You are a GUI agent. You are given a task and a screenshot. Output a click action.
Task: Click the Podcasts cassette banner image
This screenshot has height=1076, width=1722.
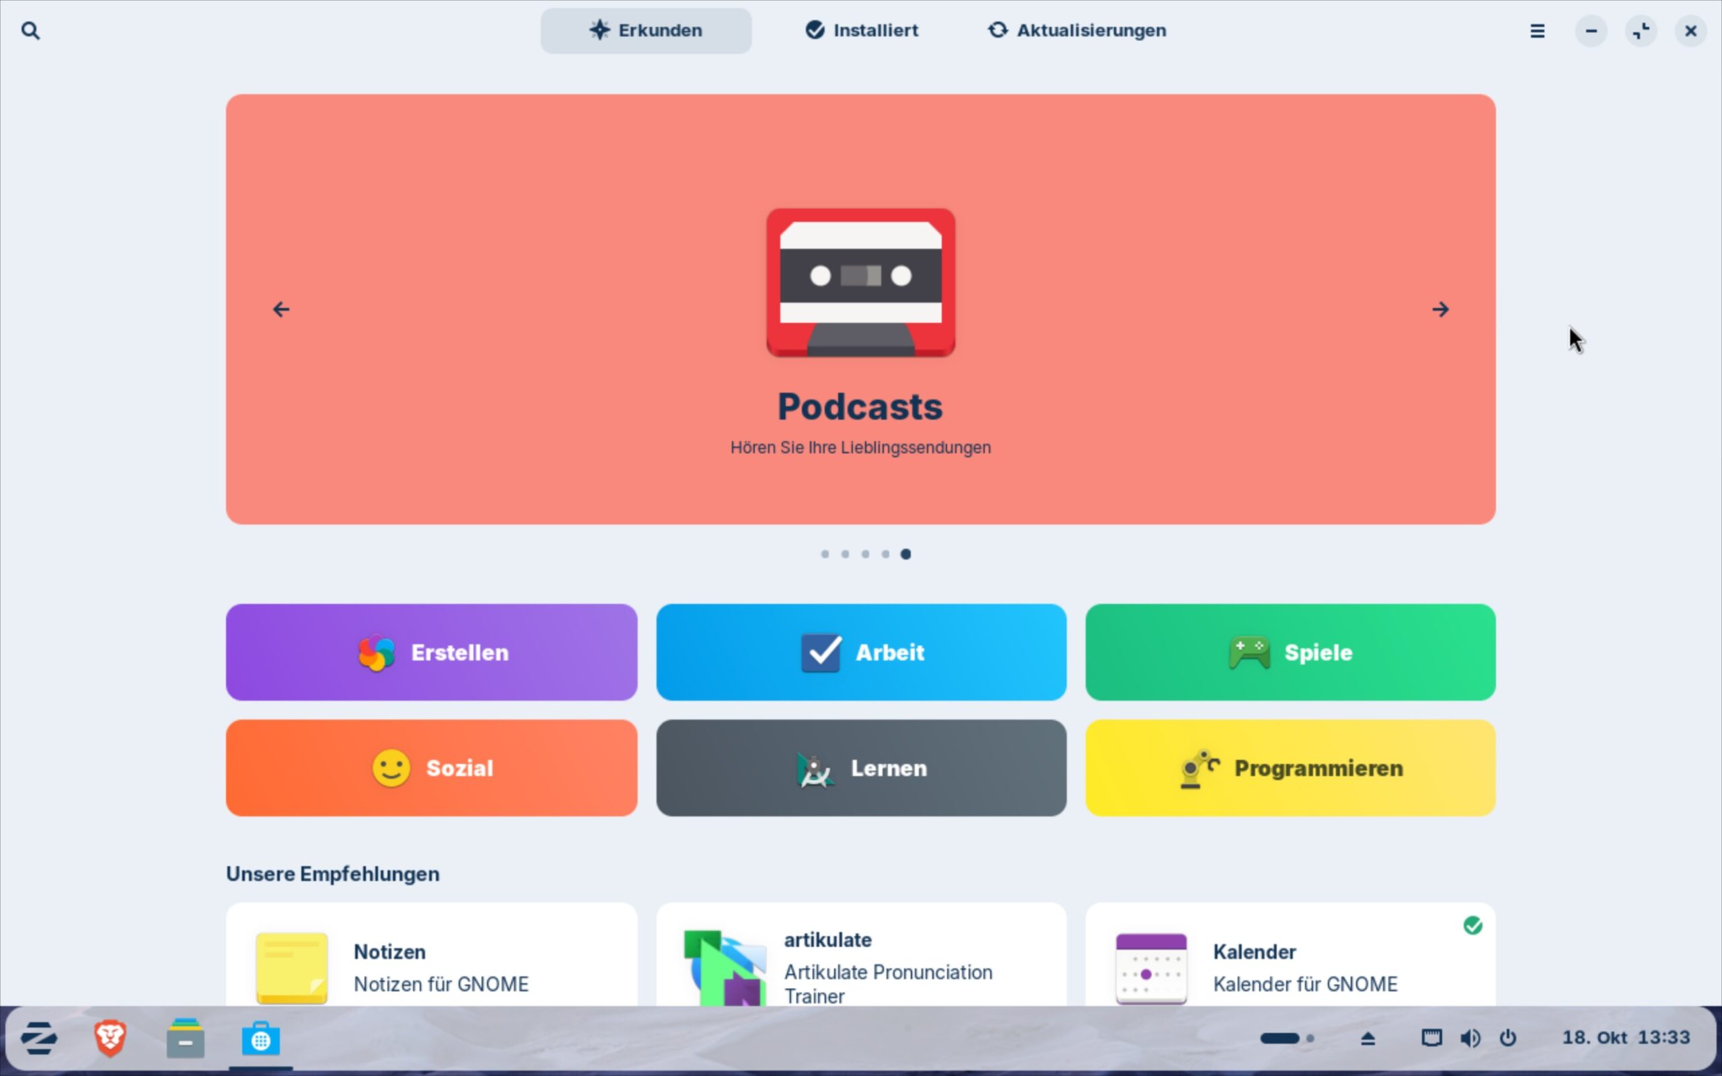click(860, 282)
